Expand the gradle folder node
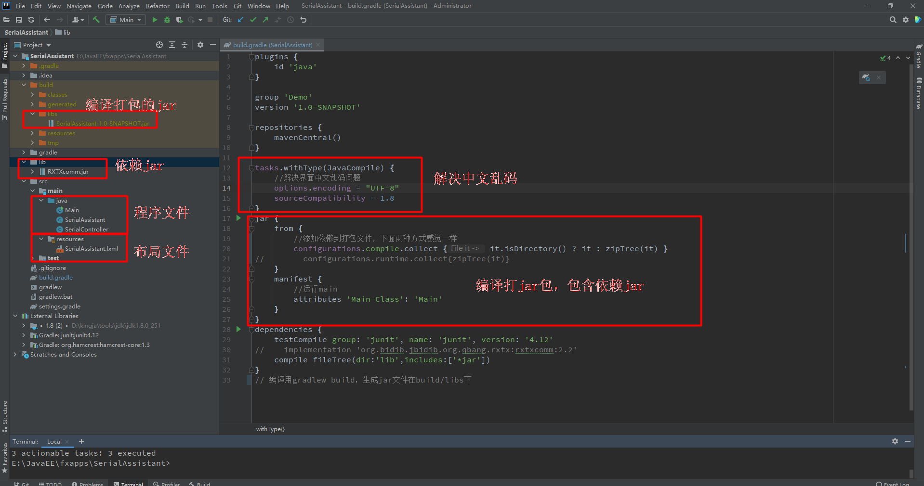The width and height of the screenshot is (924, 486). (24, 153)
